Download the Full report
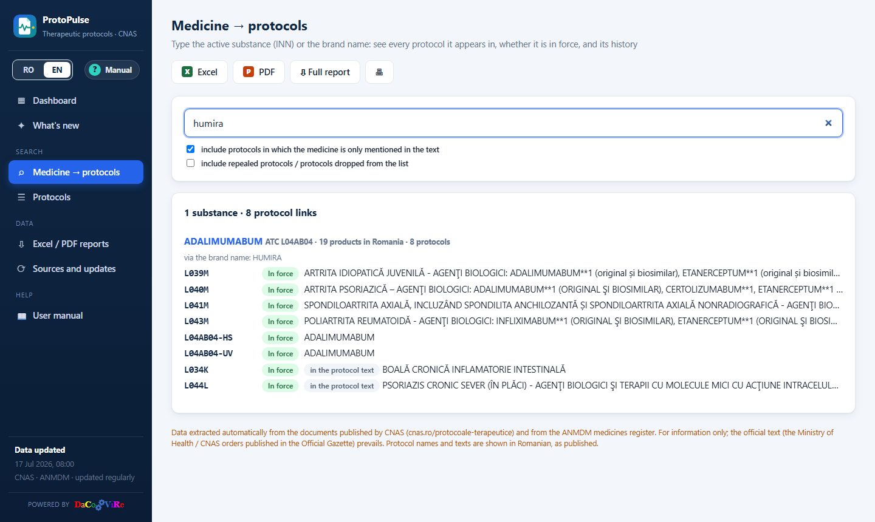This screenshot has height=522, width=875. tap(325, 72)
